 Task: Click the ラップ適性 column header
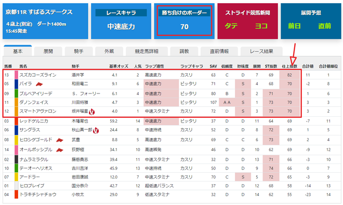pyautogui.click(x=154, y=66)
